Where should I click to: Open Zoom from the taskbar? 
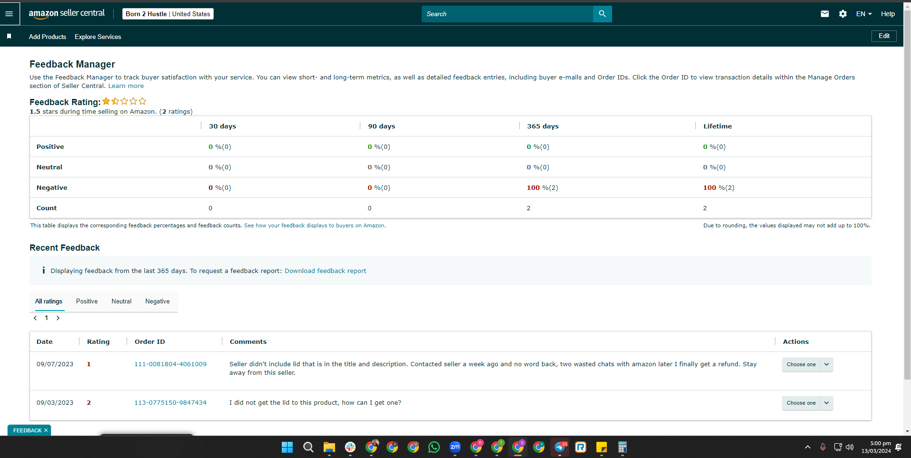click(455, 447)
